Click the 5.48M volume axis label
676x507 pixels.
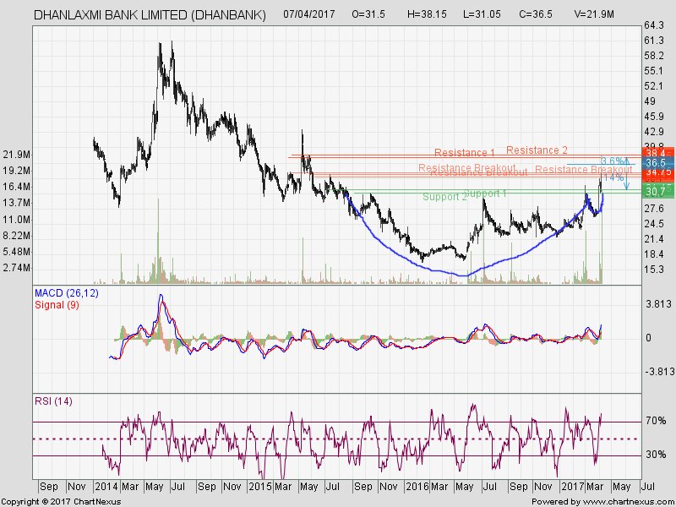point(16,252)
